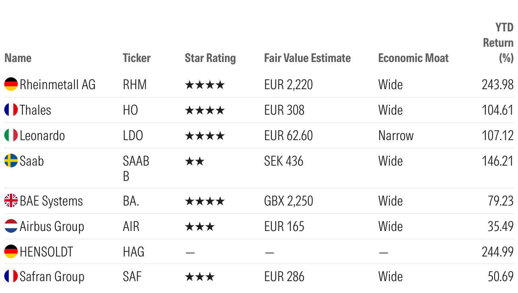Click the French flag next to Thales
Screen dimensions: 518x293
coord(11,110)
